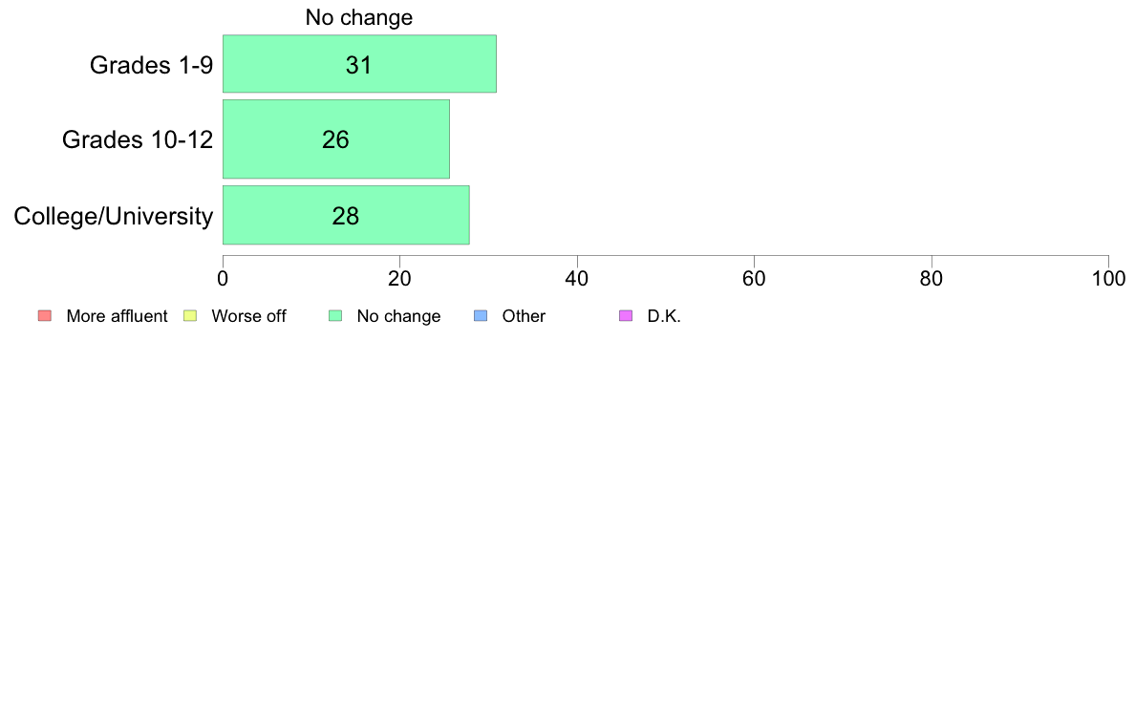Click the D.K. legend text
The image size is (1135, 703).
click(664, 316)
